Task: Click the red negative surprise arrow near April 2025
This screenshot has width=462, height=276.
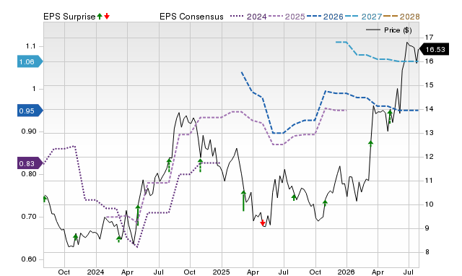Action: tap(263, 223)
